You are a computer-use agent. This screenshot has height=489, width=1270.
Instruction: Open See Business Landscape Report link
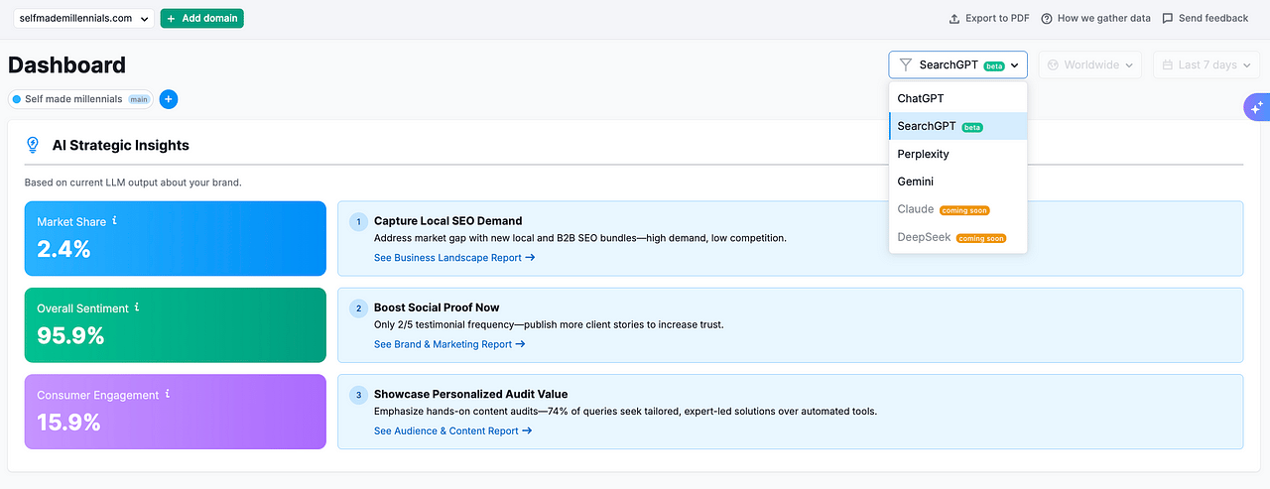pyautogui.click(x=454, y=258)
